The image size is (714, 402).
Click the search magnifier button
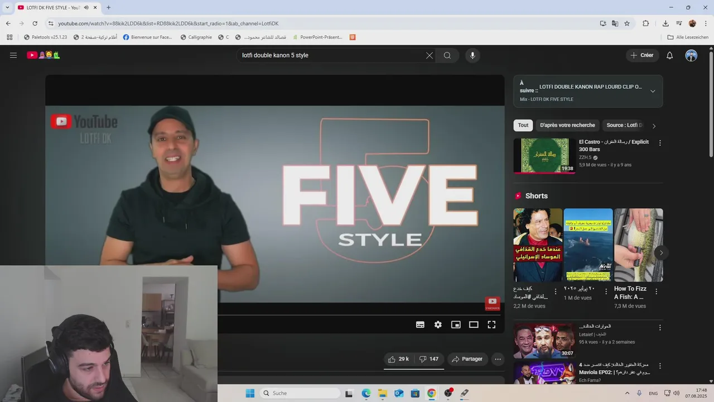click(x=447, y=55)
